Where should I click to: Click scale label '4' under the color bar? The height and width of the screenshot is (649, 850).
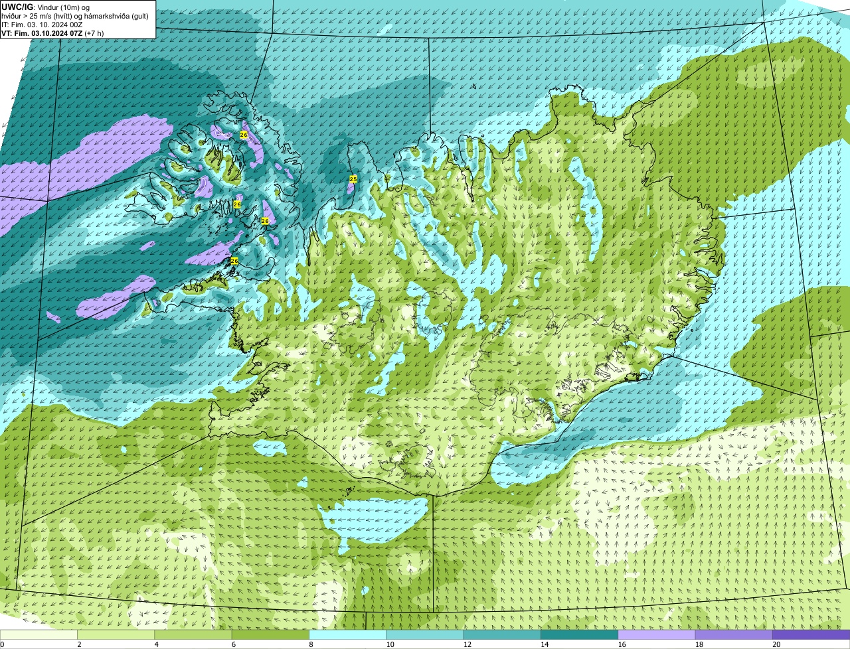(156, 644)
